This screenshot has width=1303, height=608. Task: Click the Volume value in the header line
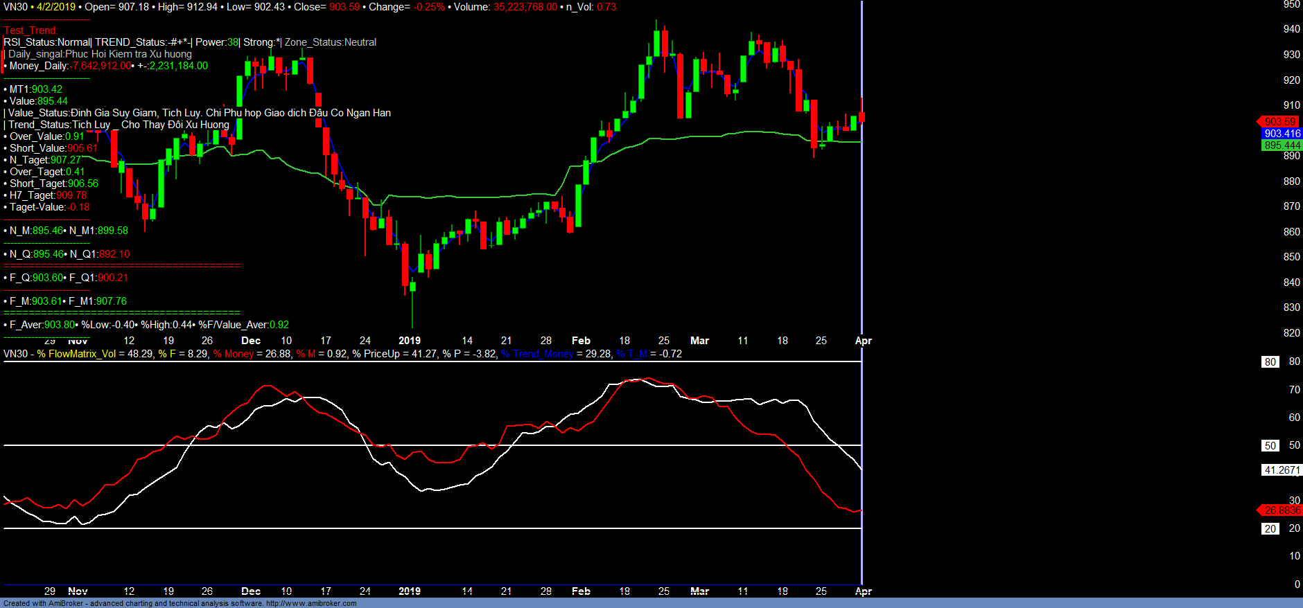[525, 7]
